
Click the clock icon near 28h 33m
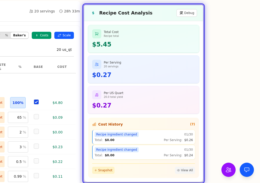click(x=60, y=11)
